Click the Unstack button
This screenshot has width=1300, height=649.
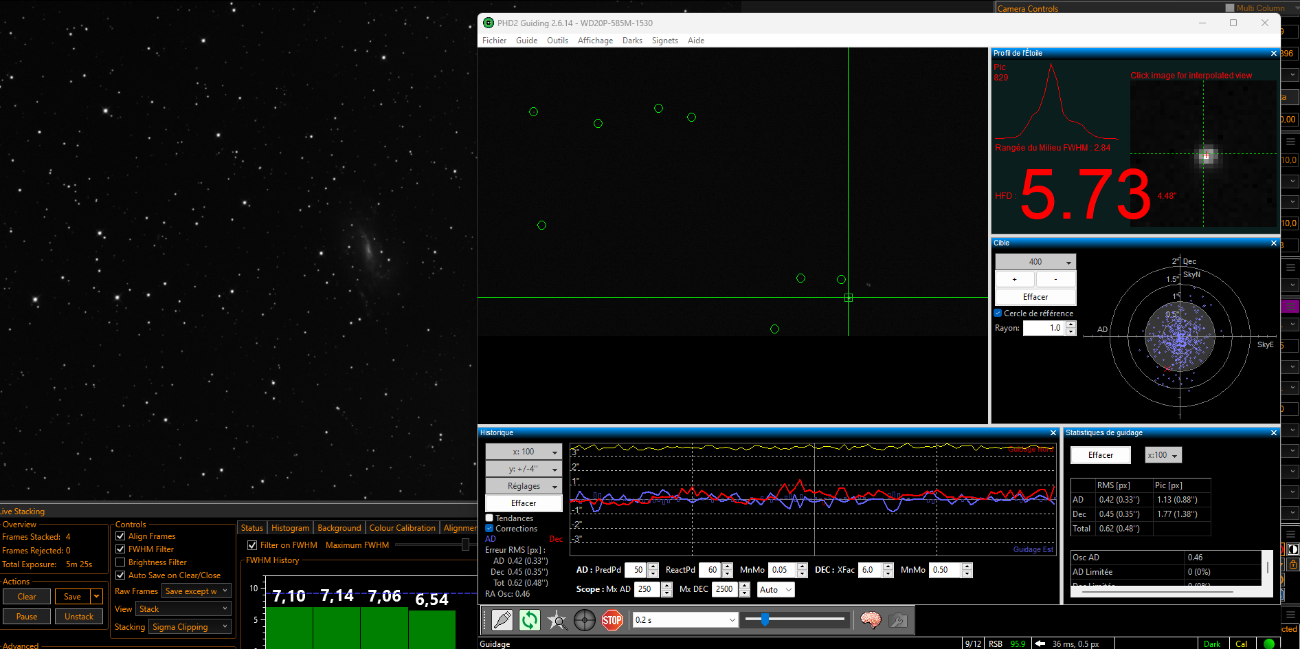click(79, 617)
